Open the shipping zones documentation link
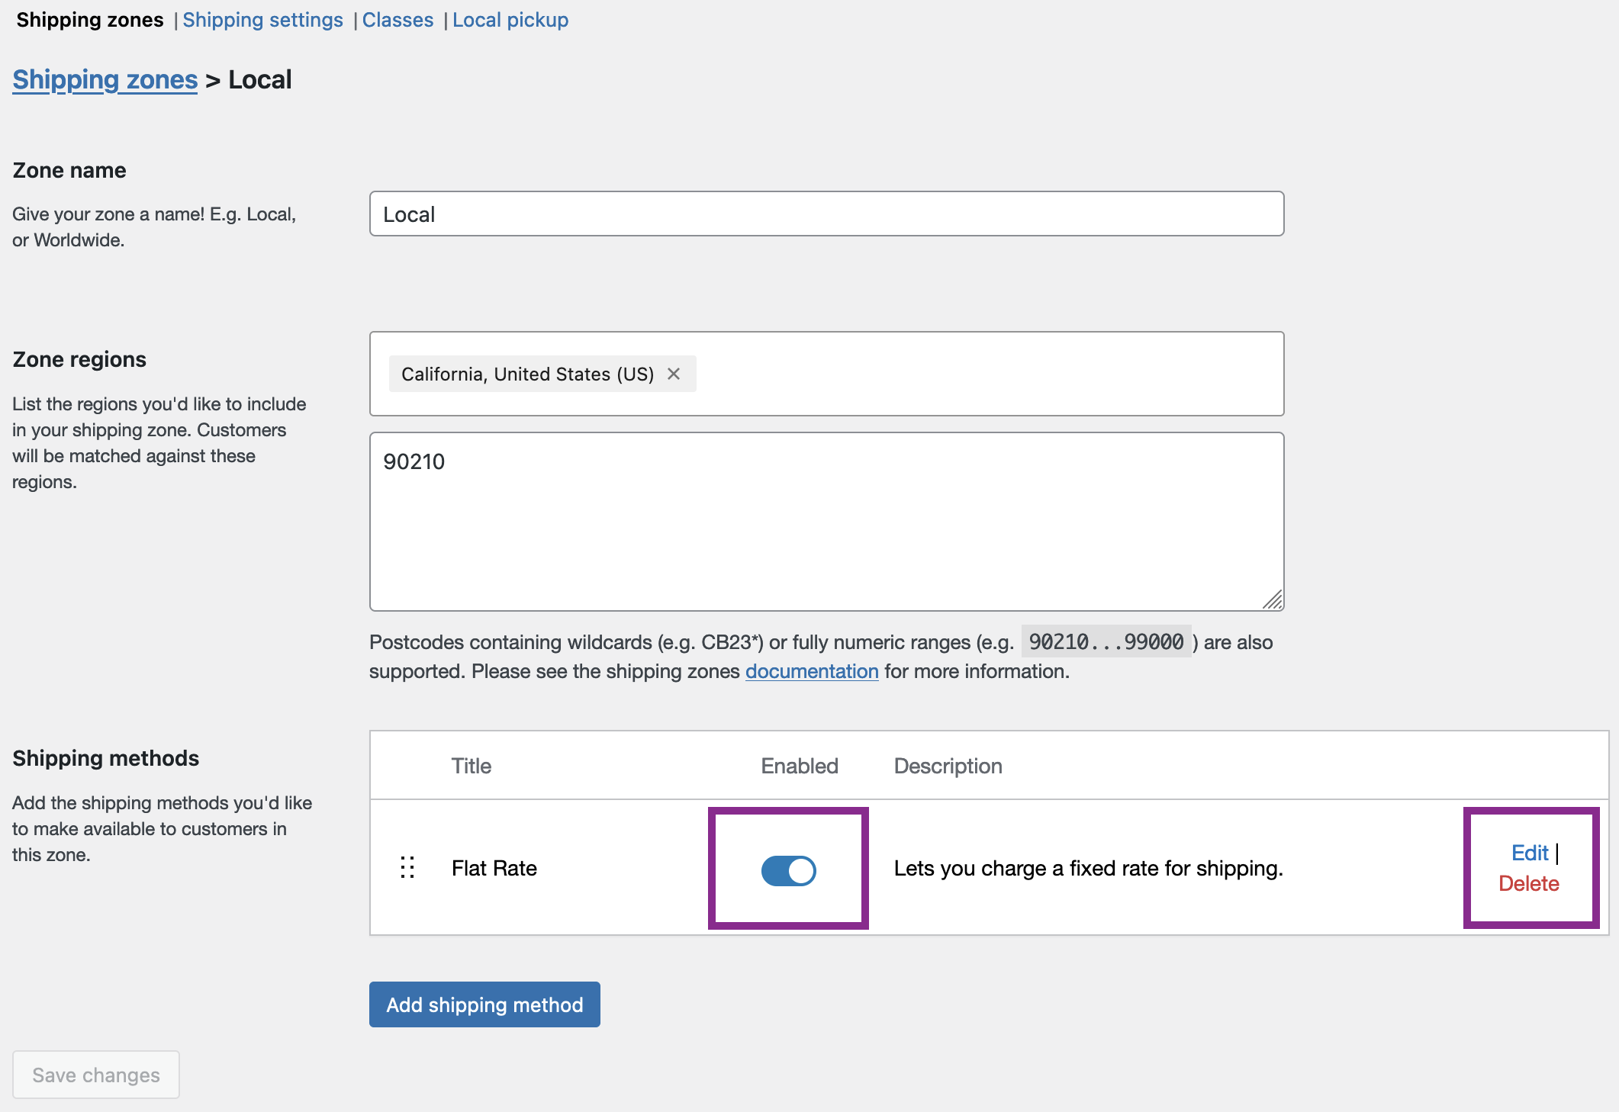Viewport: 1619px width, 1112px height. click(811, 671)
